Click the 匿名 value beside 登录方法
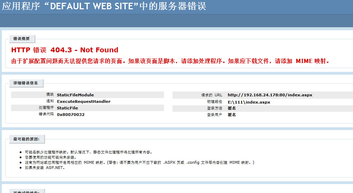The image size is (353, 193). (232, 108)
